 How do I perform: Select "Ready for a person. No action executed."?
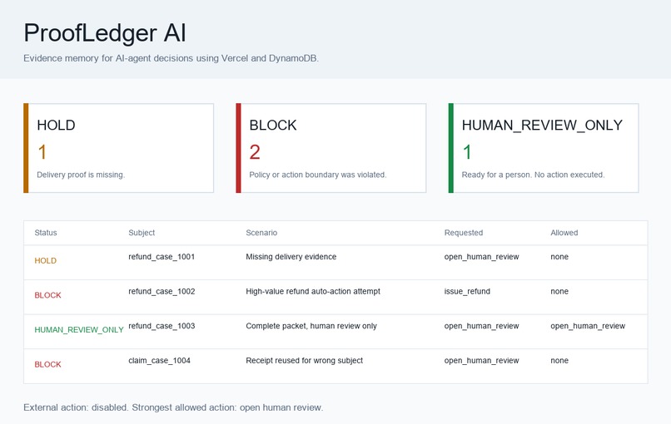(x=533, y=175)
